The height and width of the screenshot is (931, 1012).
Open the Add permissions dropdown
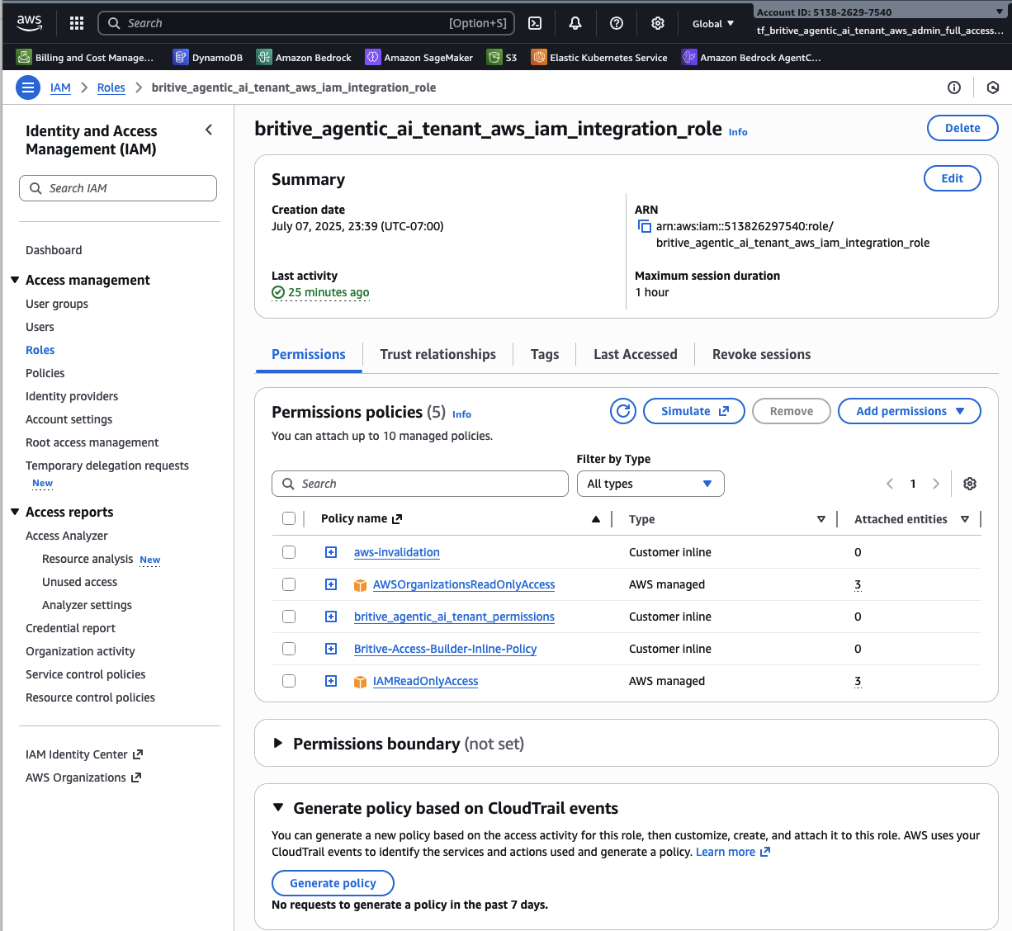click(909, 411)
